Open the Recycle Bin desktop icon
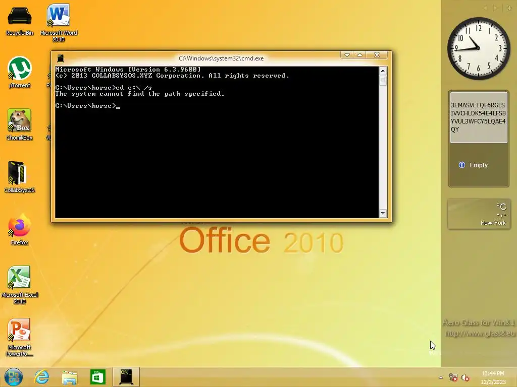Image resolution: width=517 pixels, height=387 pixels. click(x=20, y=20)
